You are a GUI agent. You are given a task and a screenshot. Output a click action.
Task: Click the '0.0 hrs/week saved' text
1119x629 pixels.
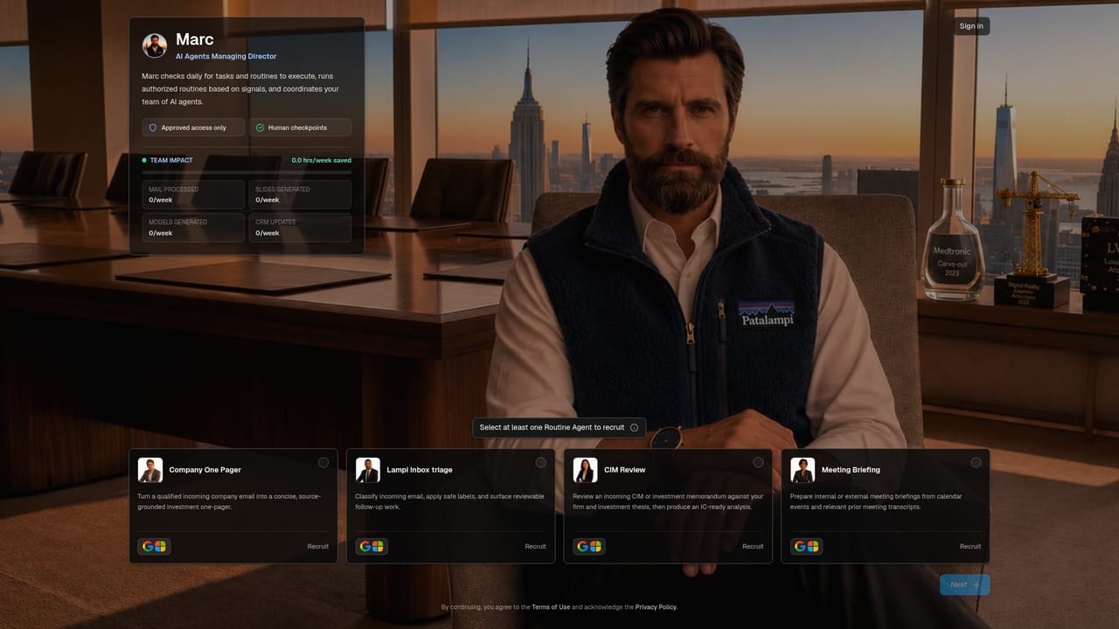[x=322, y=161]
